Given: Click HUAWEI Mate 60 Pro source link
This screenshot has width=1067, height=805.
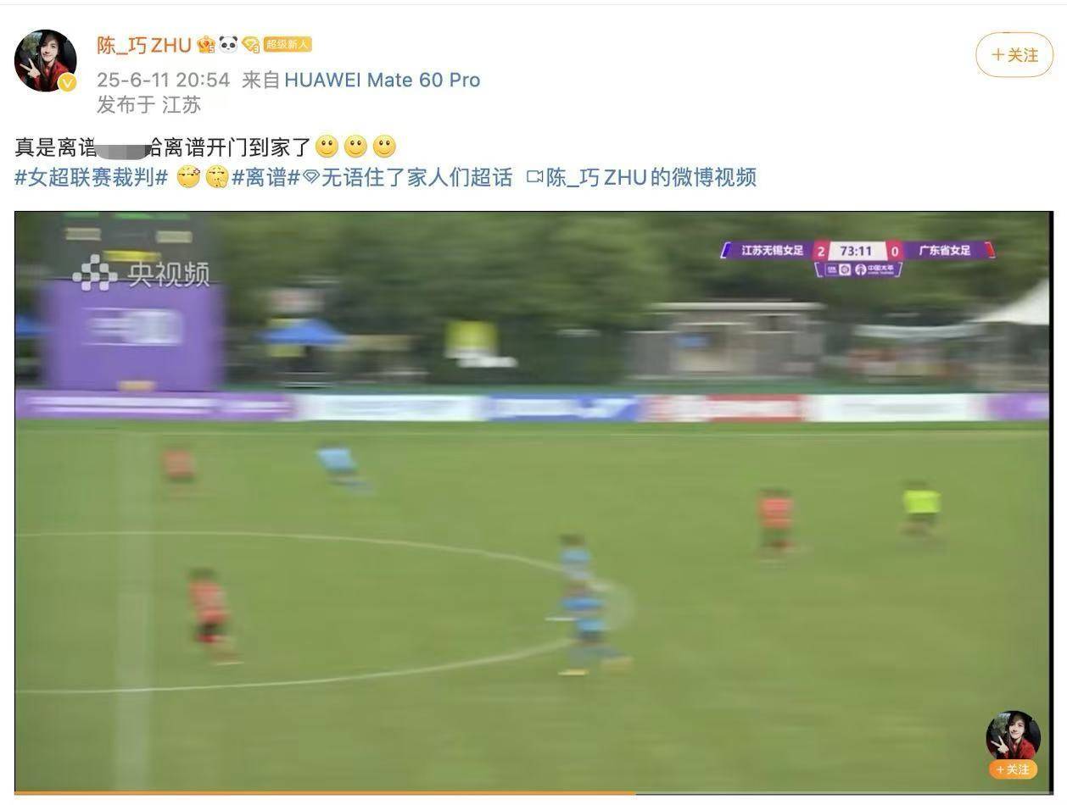Looking at the screenshot, I should click(x=382, y=80).
